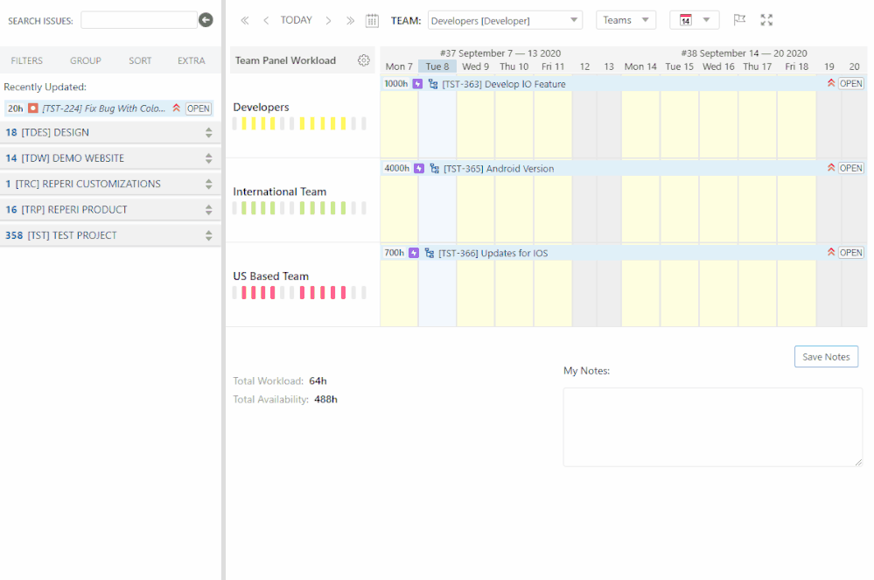The width and height of the screenshot is (874, 580).
Task: Click purple epic icon on TST-363
Action: tap(417, 84)
